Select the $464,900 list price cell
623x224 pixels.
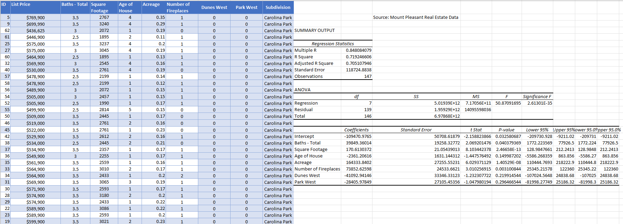pyautogui.click(x=36, y=57)
